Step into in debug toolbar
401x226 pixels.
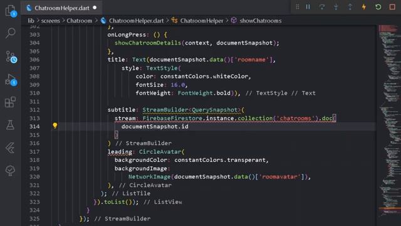[x=336, y=7]
